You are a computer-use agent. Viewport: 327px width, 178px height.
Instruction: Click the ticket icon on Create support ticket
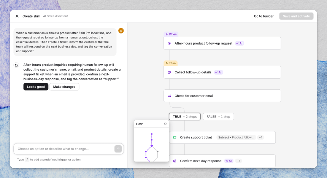click(175, 137)
